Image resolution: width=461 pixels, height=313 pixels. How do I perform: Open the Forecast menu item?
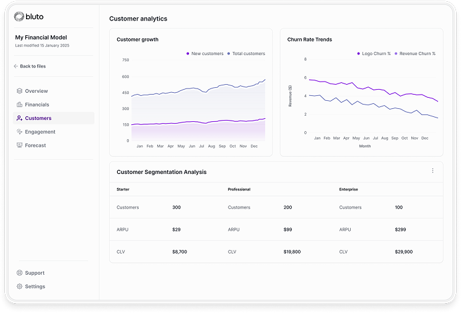tap(35, 145)
